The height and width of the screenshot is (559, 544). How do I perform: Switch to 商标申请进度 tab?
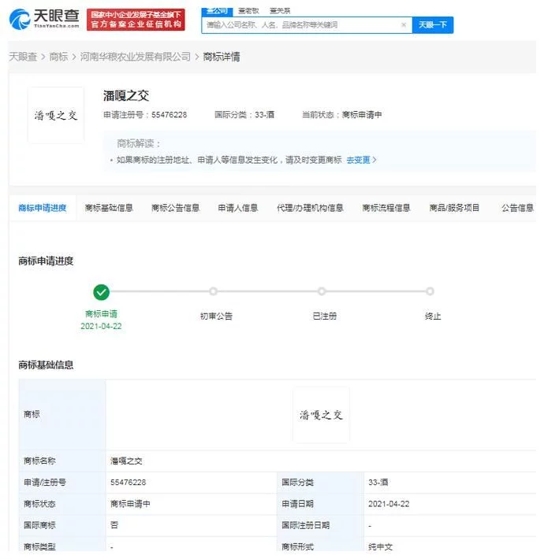coord(43,208)
